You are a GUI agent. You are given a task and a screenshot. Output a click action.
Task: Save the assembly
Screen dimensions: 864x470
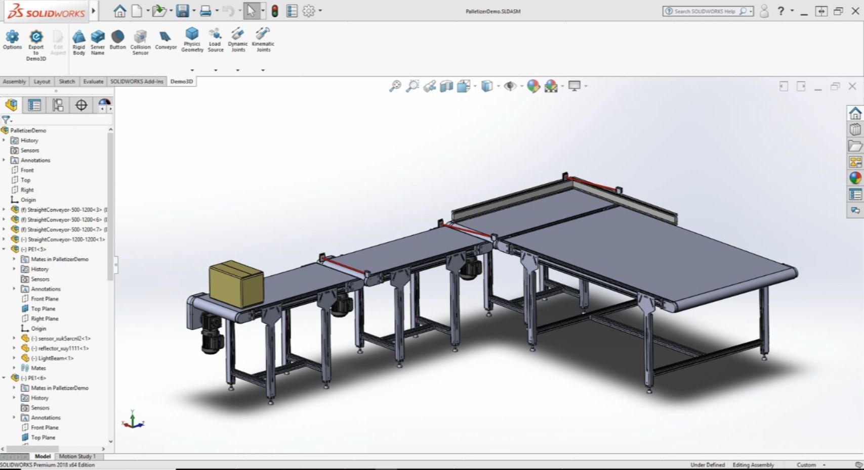pyautogui.click(x=182, y=11)
